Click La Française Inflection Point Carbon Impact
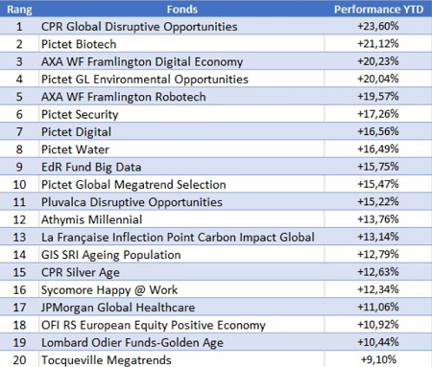Image resolution: width=432 pixels, height=367 pixels. point(160,238)
